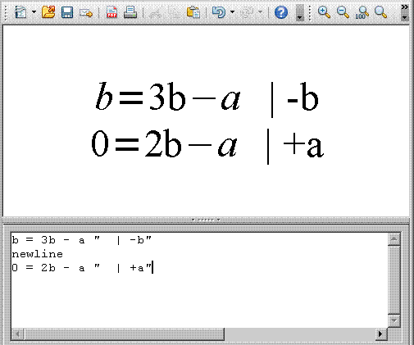Click the Paste clipboard icon

pyautogui.click(x=193, y=12)
